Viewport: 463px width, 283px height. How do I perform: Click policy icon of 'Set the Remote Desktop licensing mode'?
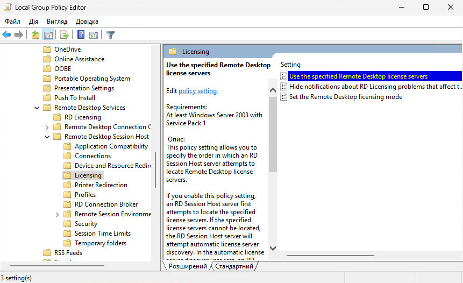point(283,97)
